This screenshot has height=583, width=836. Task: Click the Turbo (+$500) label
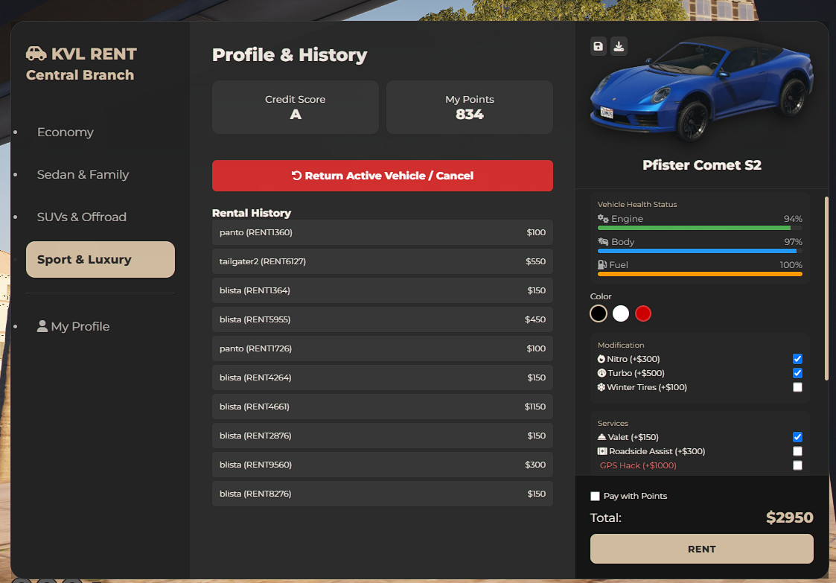[636, 373]
